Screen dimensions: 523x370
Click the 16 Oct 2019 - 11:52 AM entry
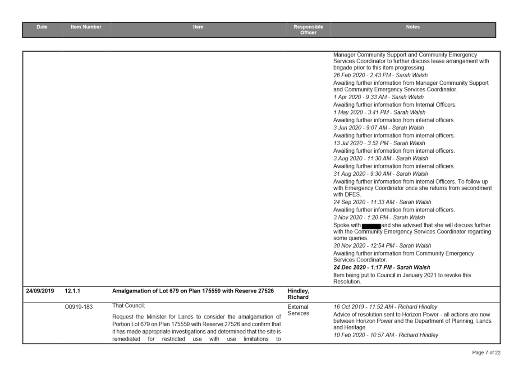pos(385,306)
